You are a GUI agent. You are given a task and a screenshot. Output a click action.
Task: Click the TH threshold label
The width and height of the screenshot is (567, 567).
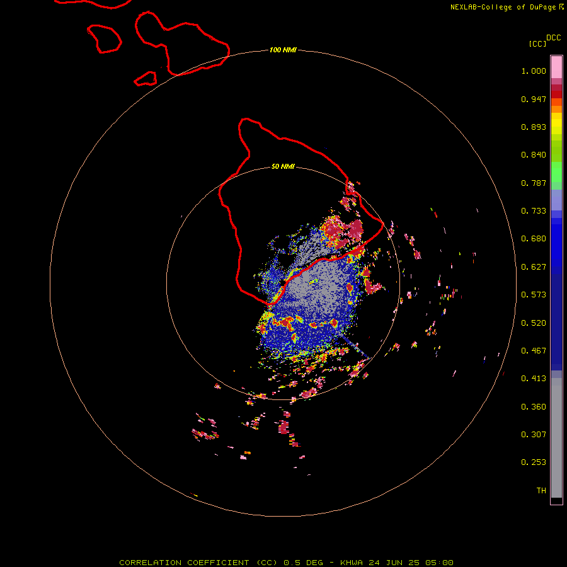(541, 491)
